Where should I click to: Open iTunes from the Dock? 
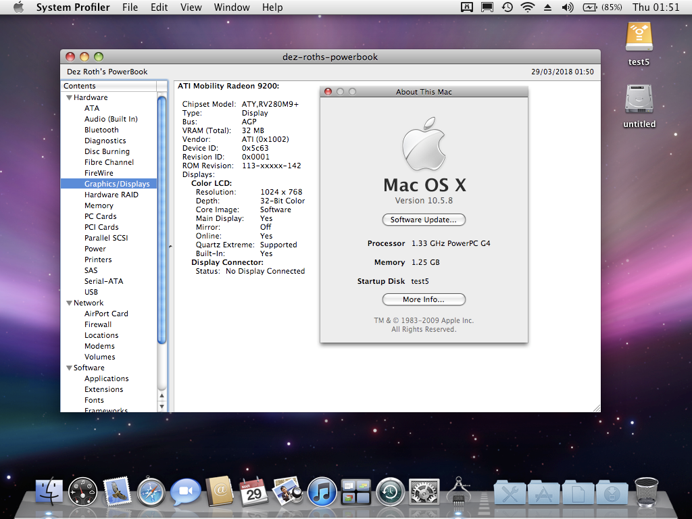click(x=322, y=491)
